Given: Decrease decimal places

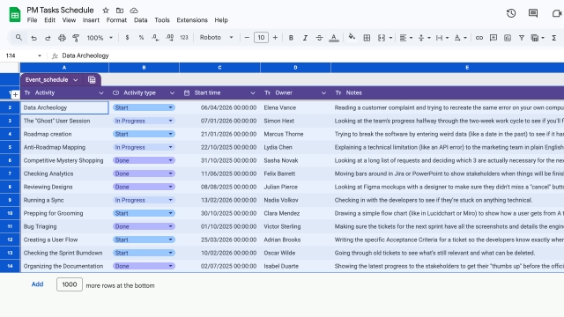Looking at the screenshot, I should click(x=155, y=37).
